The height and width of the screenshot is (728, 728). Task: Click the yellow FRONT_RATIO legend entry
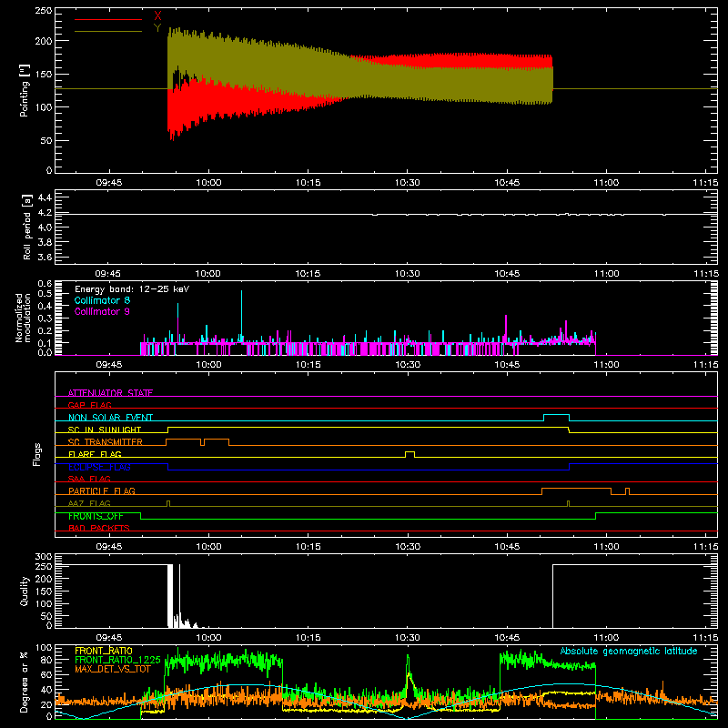pos(104,651)
